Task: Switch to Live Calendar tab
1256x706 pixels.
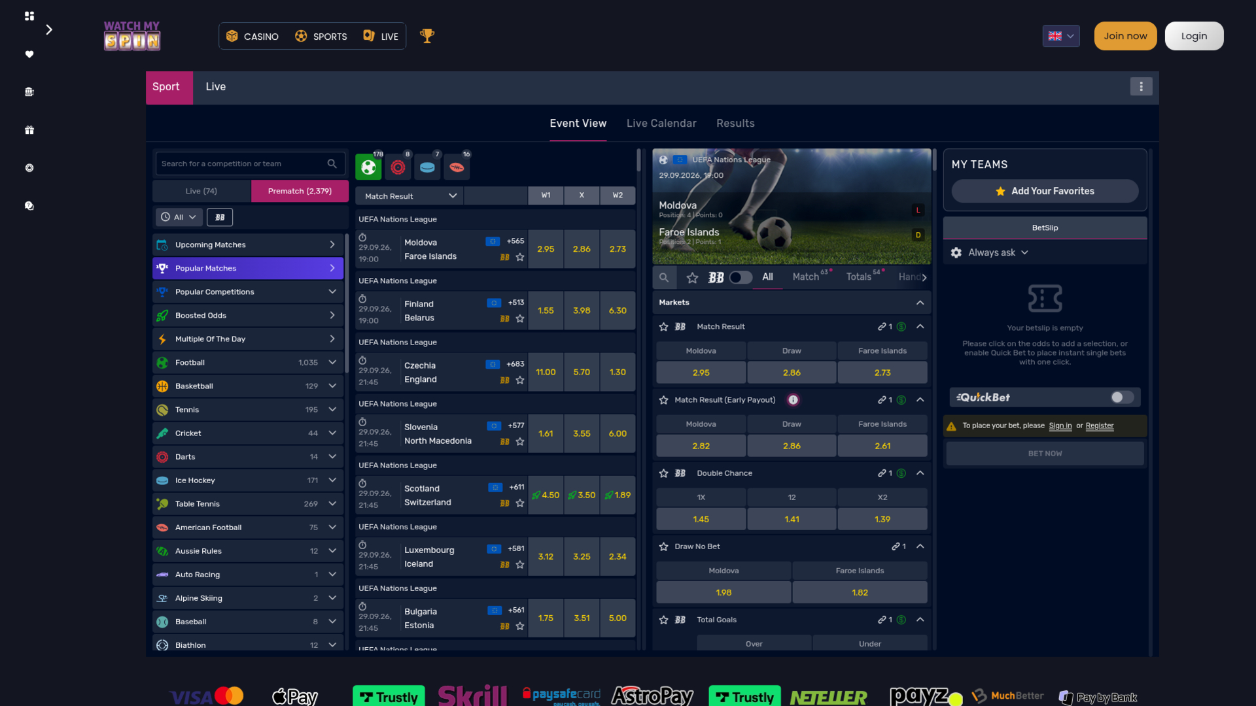Action: 661,124
